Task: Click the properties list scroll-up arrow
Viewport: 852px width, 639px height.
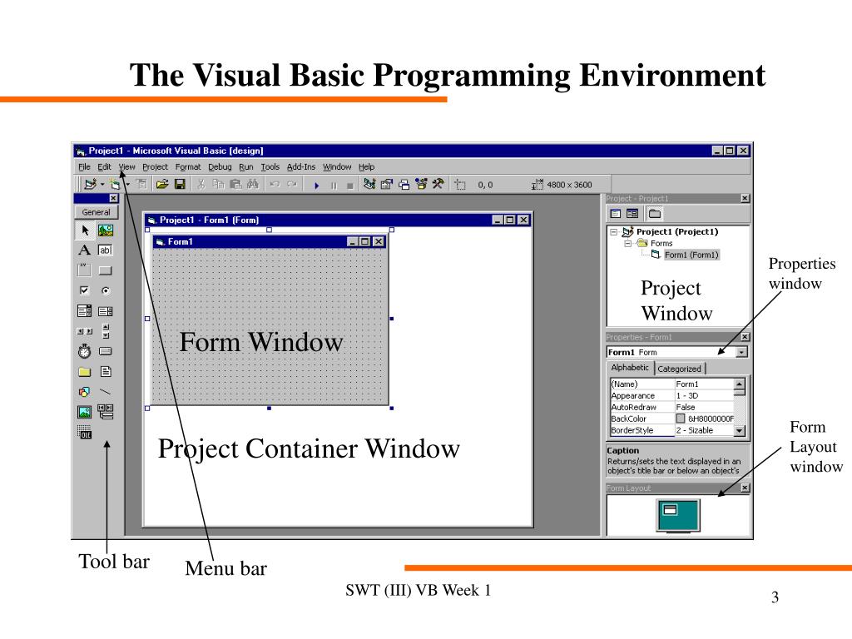Action: pyautogui.click(x=739, y=384)
